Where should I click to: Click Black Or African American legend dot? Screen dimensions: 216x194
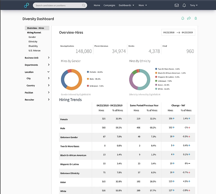click(x=156, y=73)
